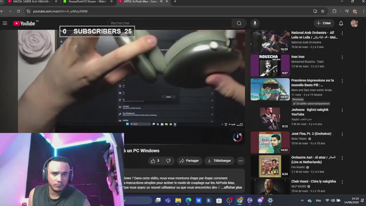
Task: Open options for Cheb Hasni video
Action: pyautogui.click(x=342, y=182)
